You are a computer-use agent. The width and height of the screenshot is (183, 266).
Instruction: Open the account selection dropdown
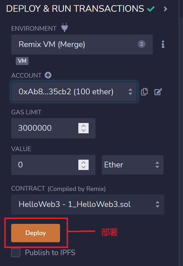74,92
